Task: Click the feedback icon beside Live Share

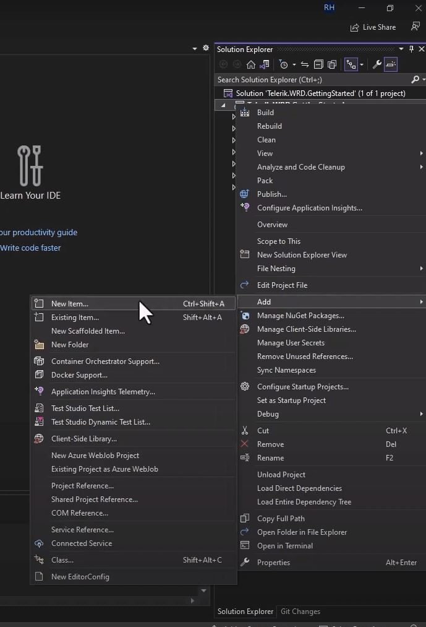Action: [415, 27]
